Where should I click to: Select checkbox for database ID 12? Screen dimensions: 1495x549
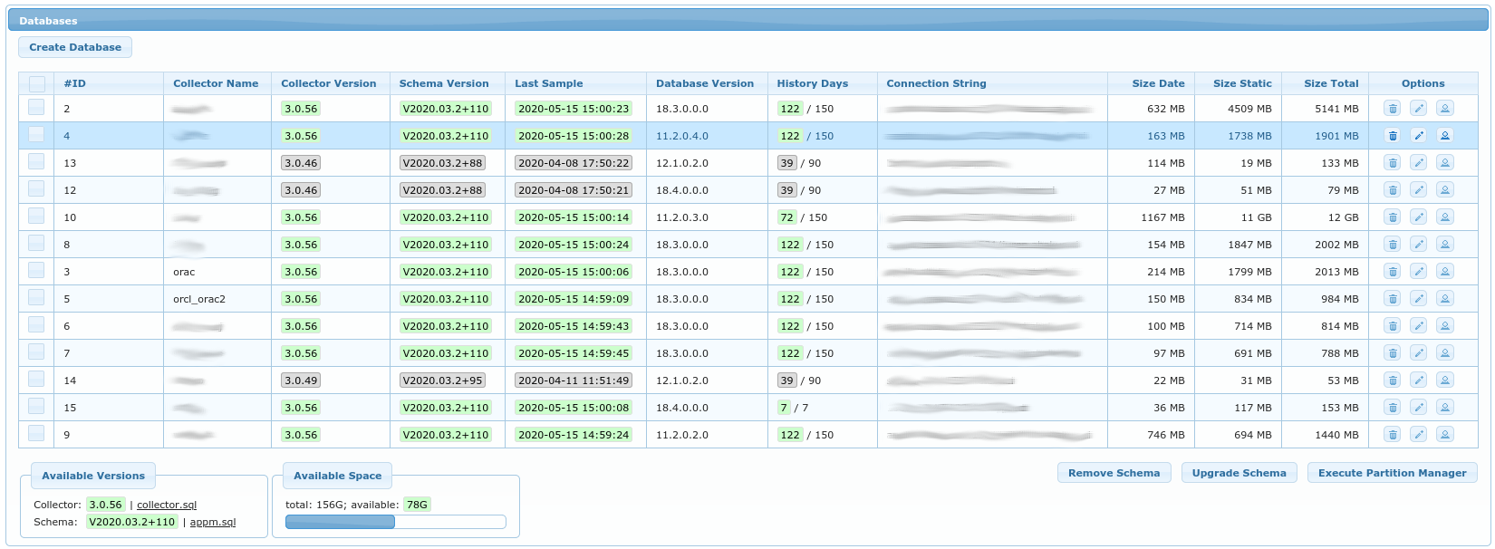[x=36, y=188]
